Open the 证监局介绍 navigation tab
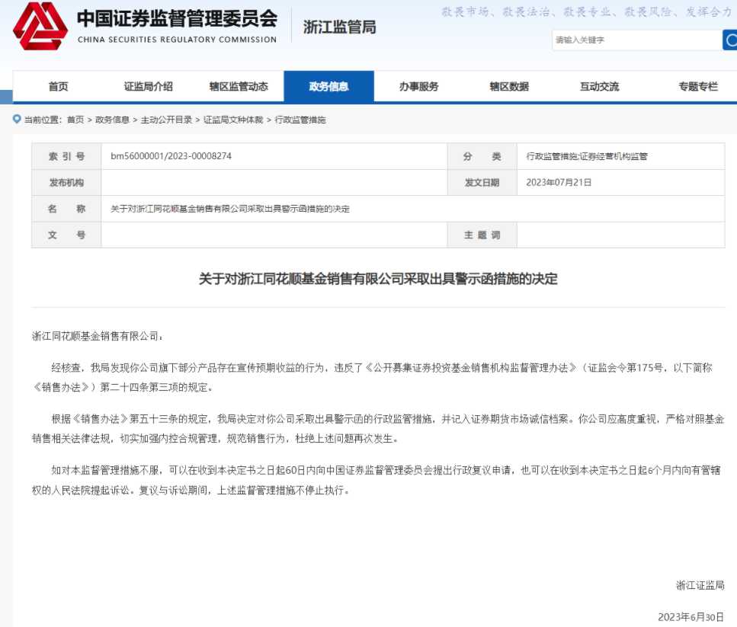737x627 pixels. click(x=149, y=86)
